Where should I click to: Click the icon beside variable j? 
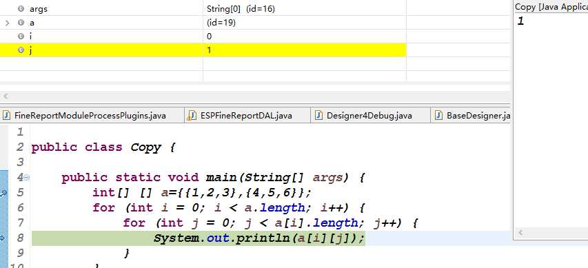pyautogui.click(x=21, y=50)
